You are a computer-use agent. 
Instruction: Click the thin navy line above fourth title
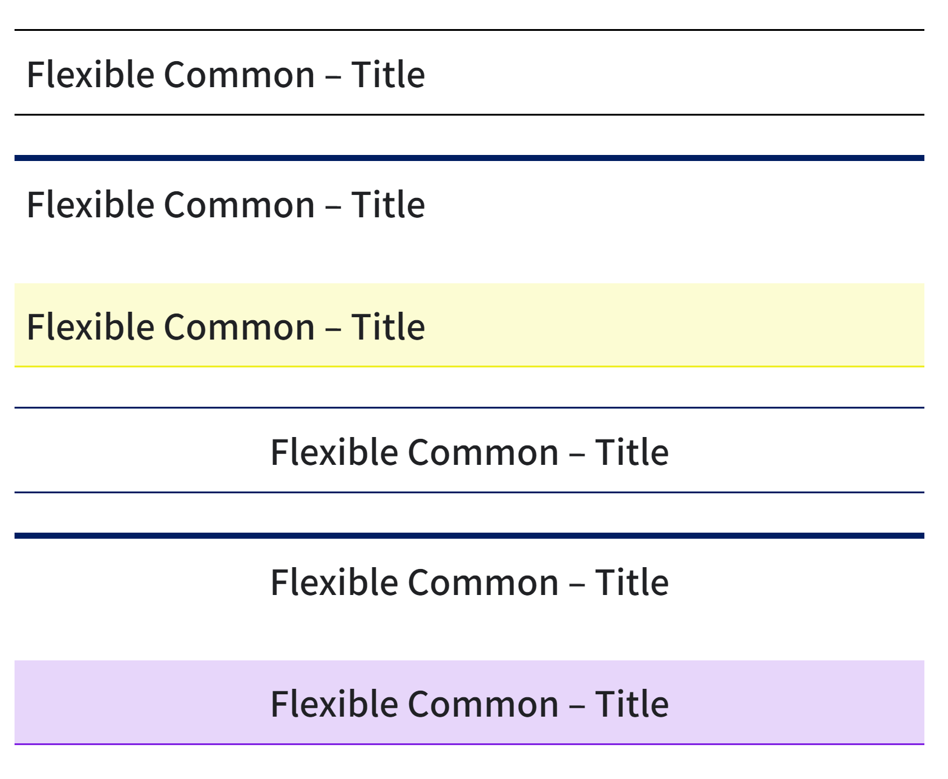[469, 407]
